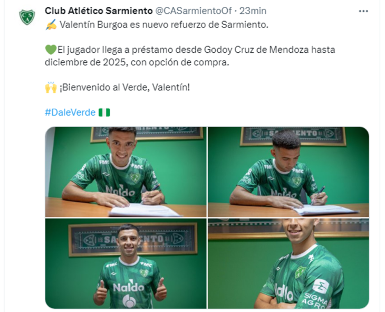Click the Club Atlético Sarmiento account name
This screenshot has width=385, height=312.
point(99,11)
